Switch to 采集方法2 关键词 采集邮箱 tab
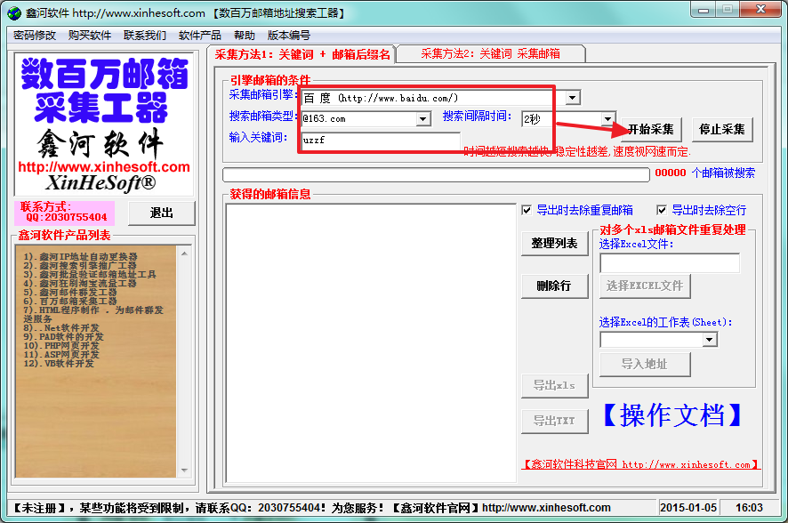Viewport: 788px width, 523px height. point(490,53)
